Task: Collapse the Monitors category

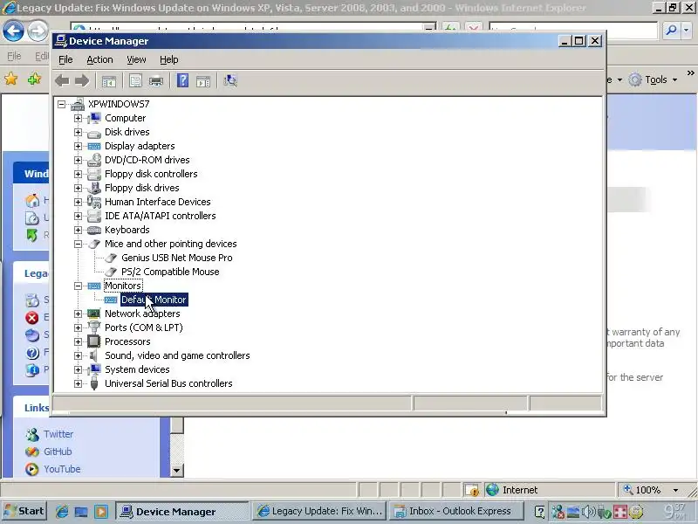Action: 78,286
